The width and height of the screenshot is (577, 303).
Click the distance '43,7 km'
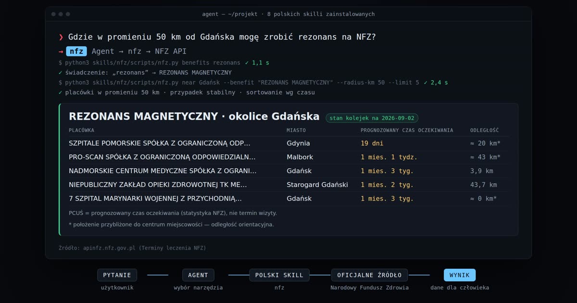coord(483,185)
